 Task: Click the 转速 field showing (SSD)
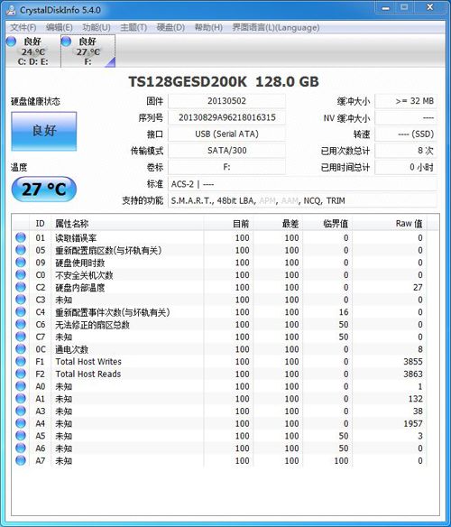(406, 134)
